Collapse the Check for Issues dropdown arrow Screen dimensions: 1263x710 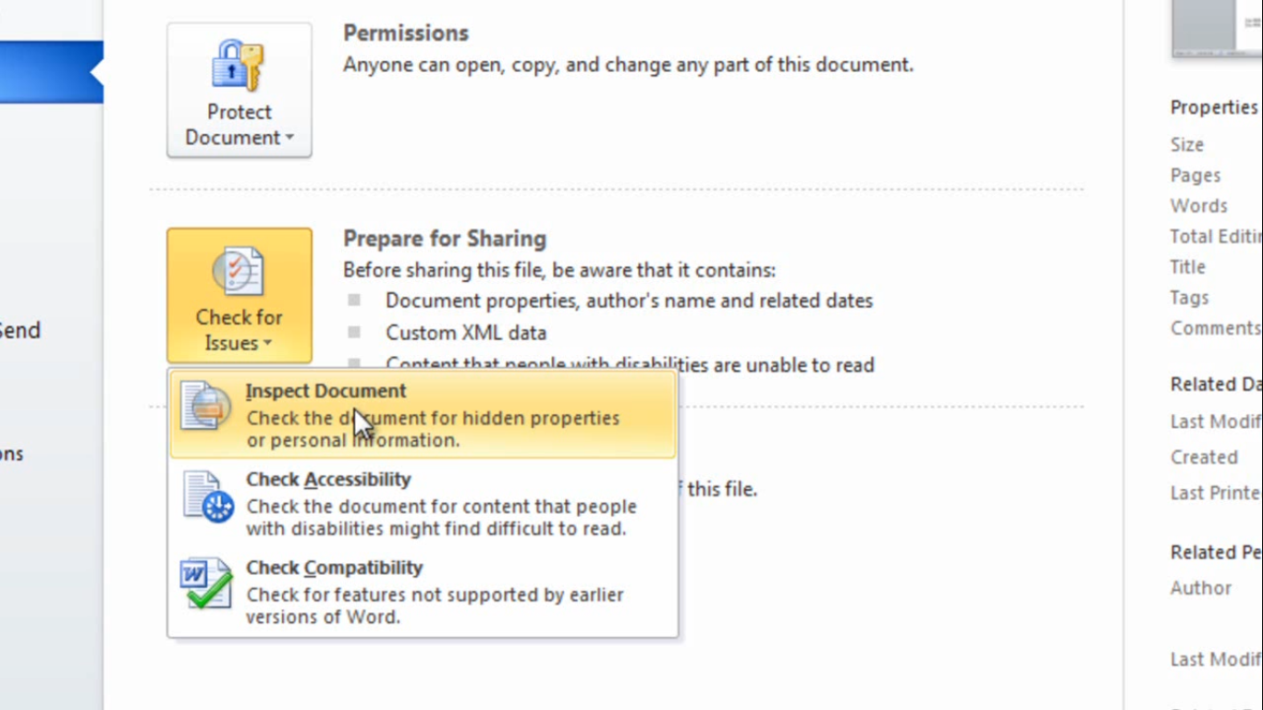coord(267,344)
